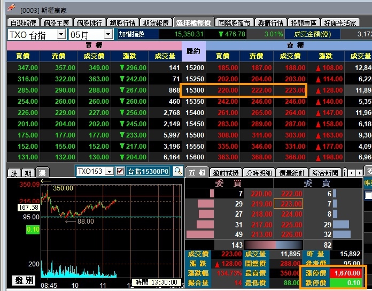
Task: Open the 盤前試撮 tab
Action: [x=226, y=173]
